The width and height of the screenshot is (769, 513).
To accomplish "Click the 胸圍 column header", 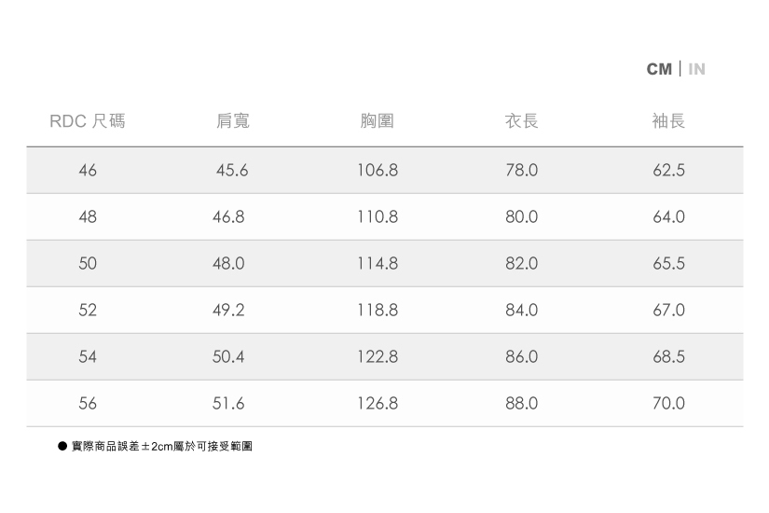I will click(377, 121).
